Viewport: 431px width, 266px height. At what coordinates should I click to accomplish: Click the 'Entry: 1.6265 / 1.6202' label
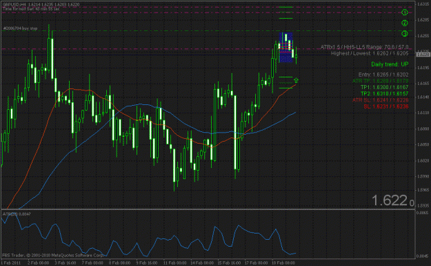click(383, 75)
